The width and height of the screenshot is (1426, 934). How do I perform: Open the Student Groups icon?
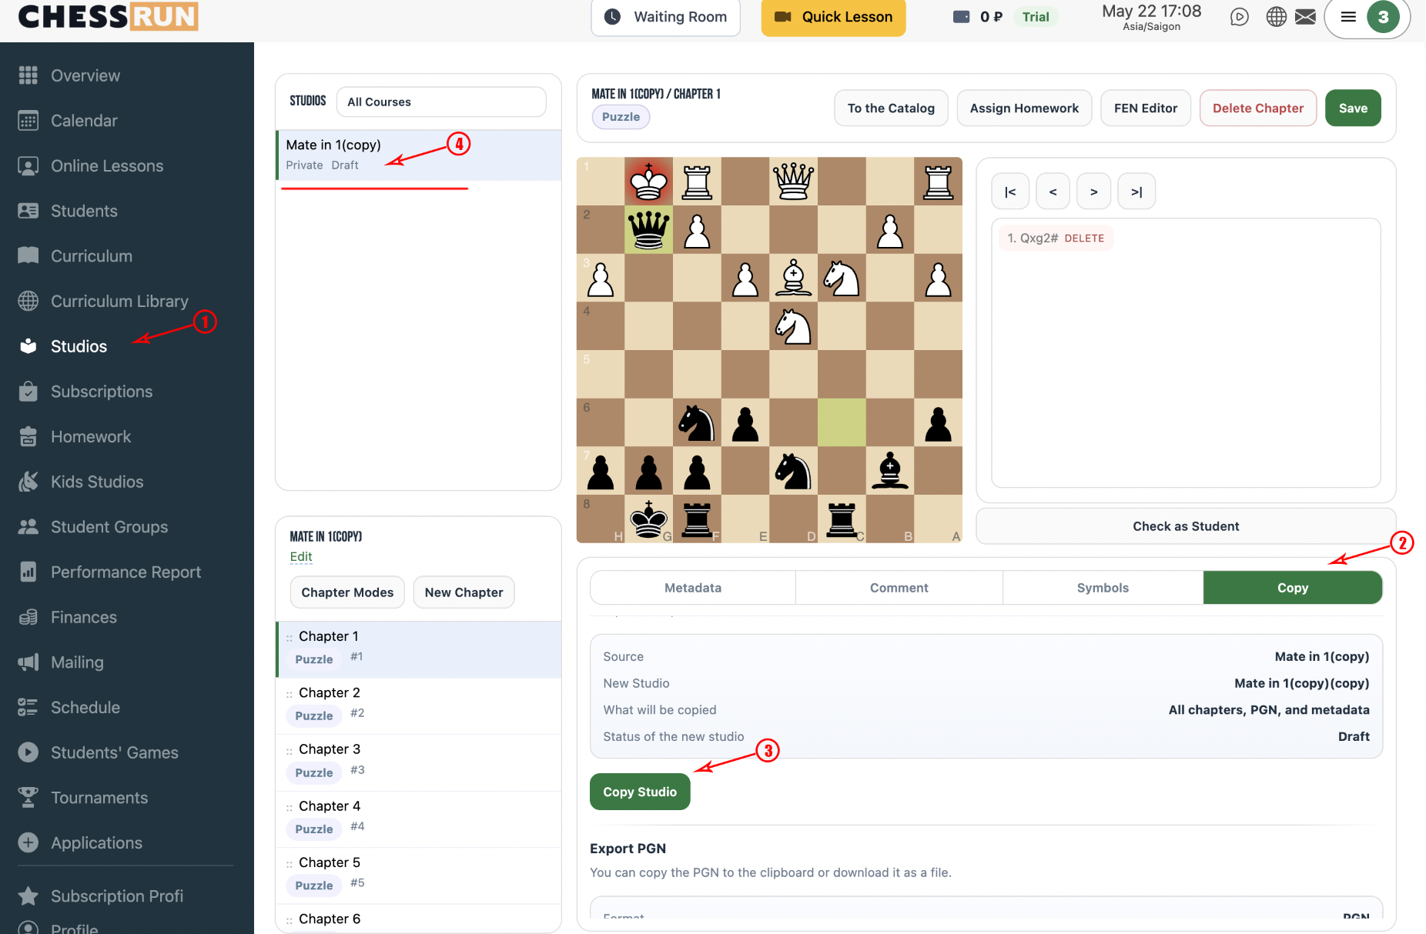(x=28, y=527)
